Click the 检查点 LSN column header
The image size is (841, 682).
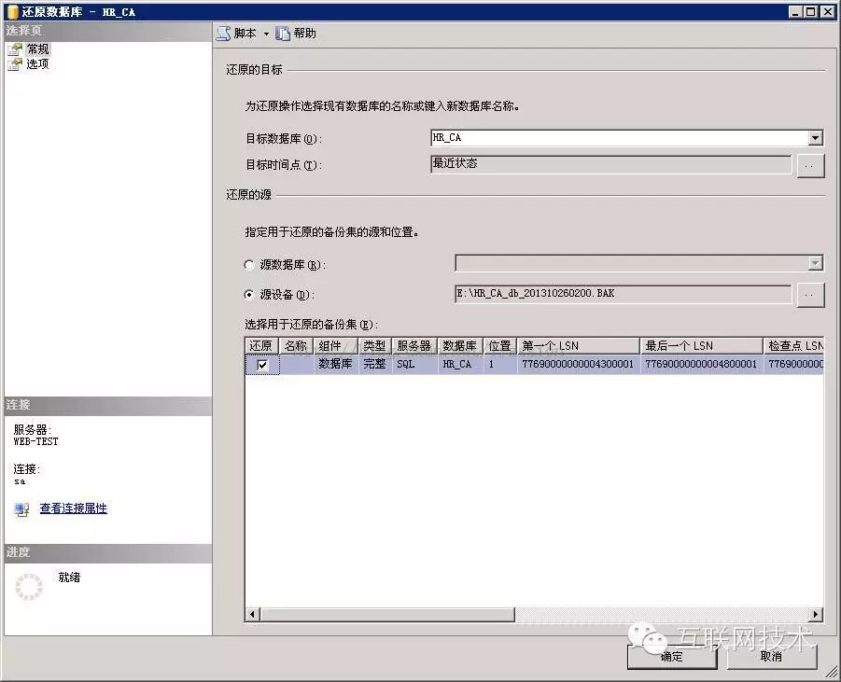point(793,346)
